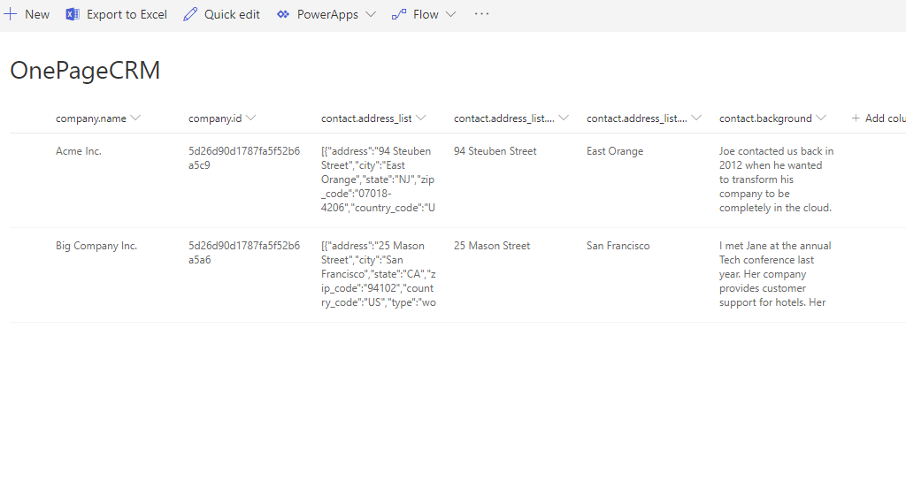Open the contact.background column dropdown arrow
The height and width of the screenshot is (496, 906).
pyautogui.click(x=821, y=118)
